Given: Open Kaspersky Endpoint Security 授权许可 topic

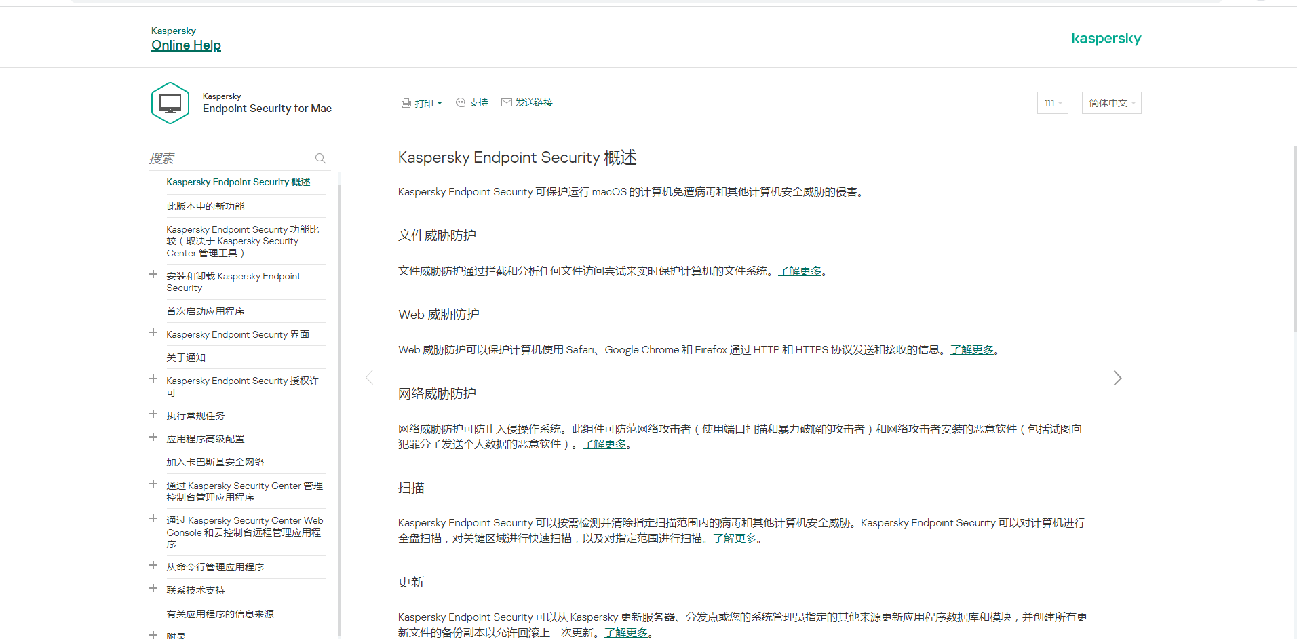Looking at the screenshot, I should 242,387.
